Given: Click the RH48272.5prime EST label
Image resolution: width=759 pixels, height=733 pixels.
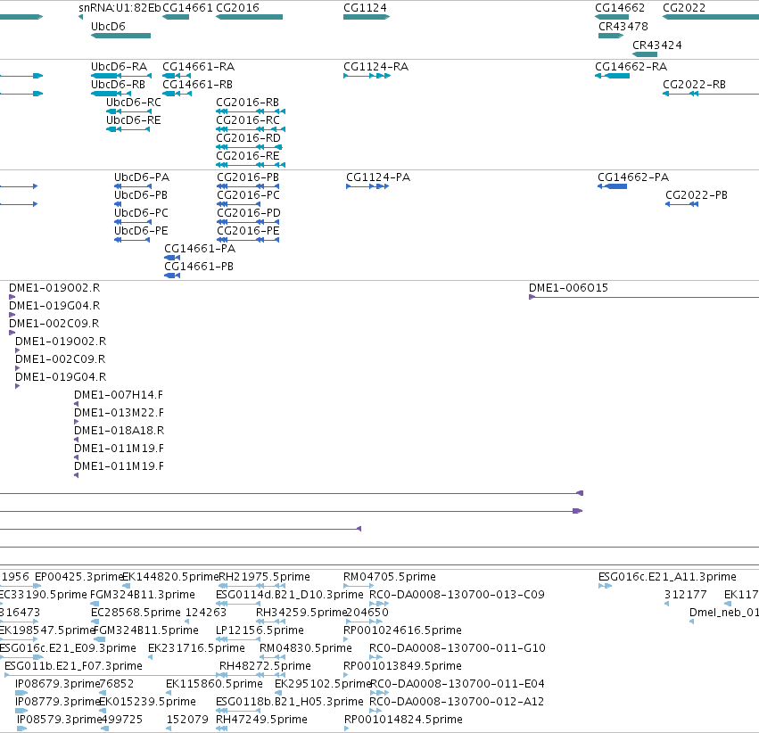Looking at the screenshot, I should tap(265, 667).
